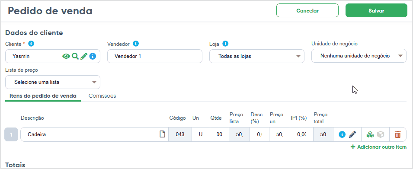Open the Unidade de negócio dropdown
Image resolution: width=413 pixels, height=169 pixels.
[x=359, y=56]
